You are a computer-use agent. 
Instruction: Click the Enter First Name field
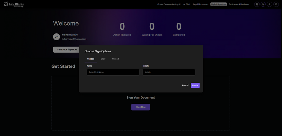[x=113, y=72]
